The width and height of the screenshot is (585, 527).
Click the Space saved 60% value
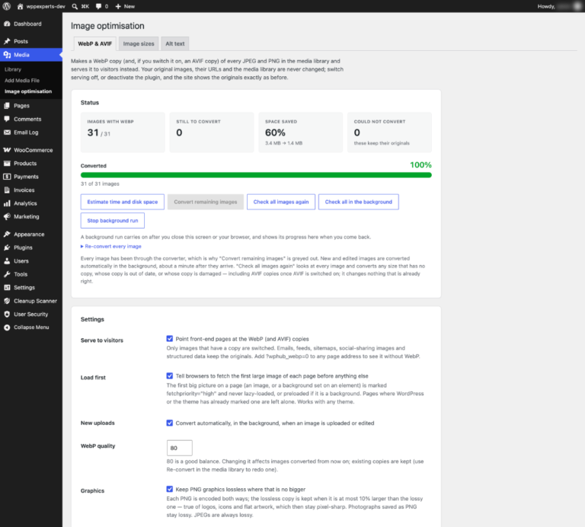[x=275, y=133]
